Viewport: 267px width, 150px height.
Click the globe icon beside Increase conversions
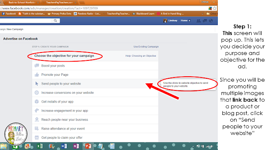tap(37, 92)
